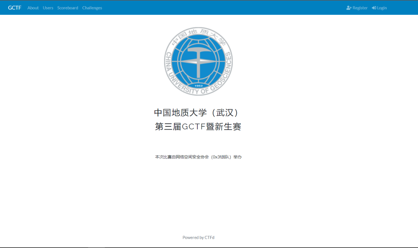This screenshot has width=418, height=248.
Task: View the Scoreboard page
Action: pyautogui.click(x=68, y=8)
